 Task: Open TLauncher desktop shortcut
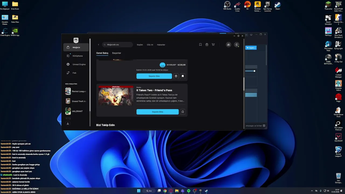pos(328,6)
